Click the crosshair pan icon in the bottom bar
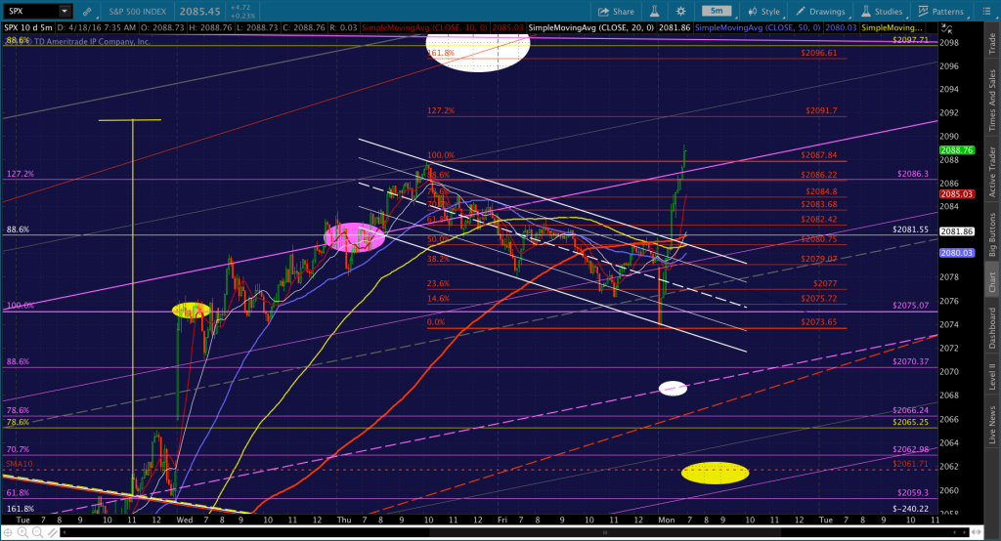The width and height of the screenshot is (1001, 541). (x=8, y=532)
